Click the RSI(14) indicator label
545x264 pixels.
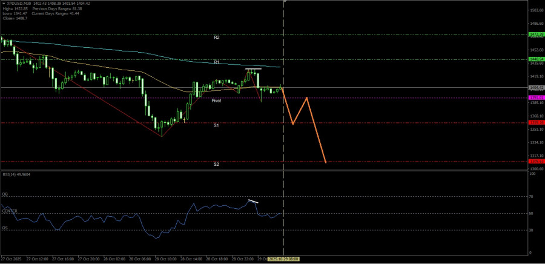pyautogui.click(x=16, y=174)
